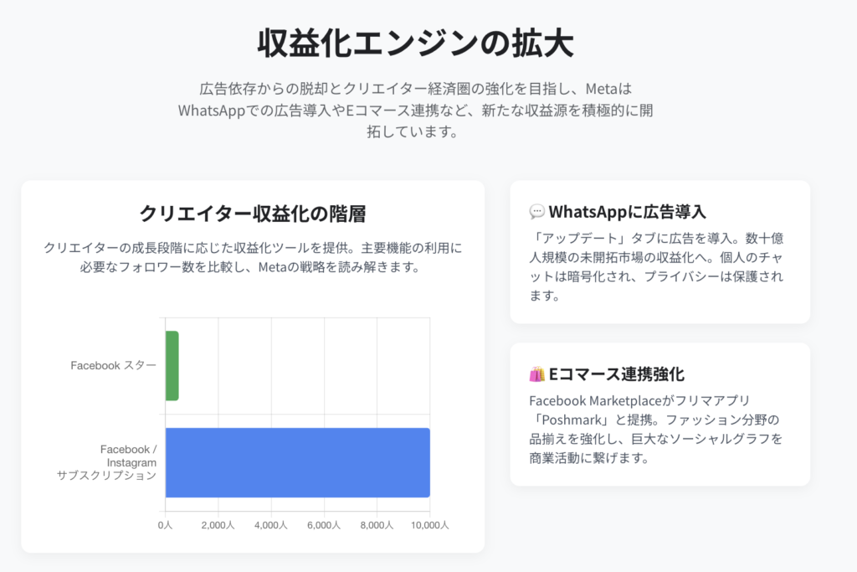Click the chart description about フォロワー数
The height and width of the screenshot is (572, 857).
253,258
